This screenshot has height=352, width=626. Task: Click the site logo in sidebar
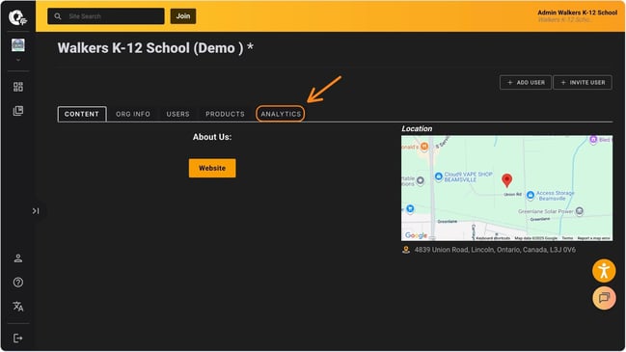click(17, 17)
